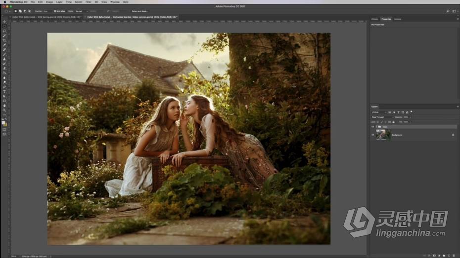Image resolution: width=460 pixels, height=258 pixels.
Task: Click the Feather input field
Action: tap(47, 11)
